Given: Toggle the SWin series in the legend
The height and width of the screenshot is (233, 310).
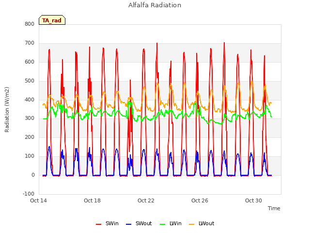Looking at the screenshot, I should tap(107, 223).
